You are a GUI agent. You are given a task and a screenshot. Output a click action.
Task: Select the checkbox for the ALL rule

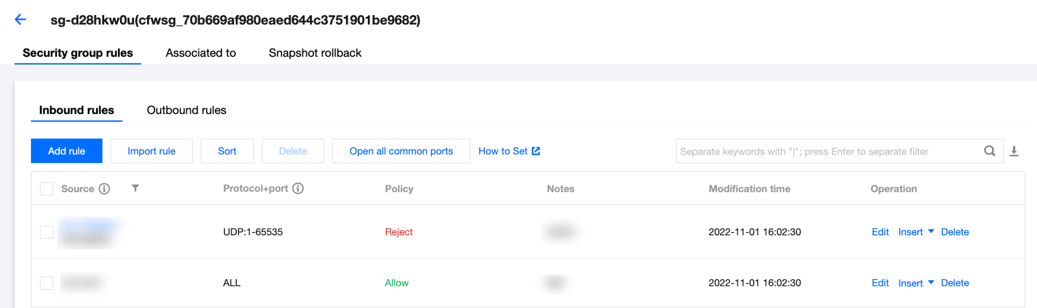(x=46, y=283)
